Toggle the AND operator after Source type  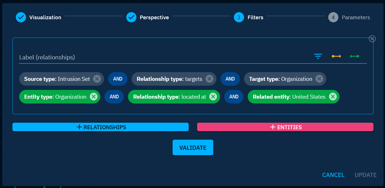point(118,79)
